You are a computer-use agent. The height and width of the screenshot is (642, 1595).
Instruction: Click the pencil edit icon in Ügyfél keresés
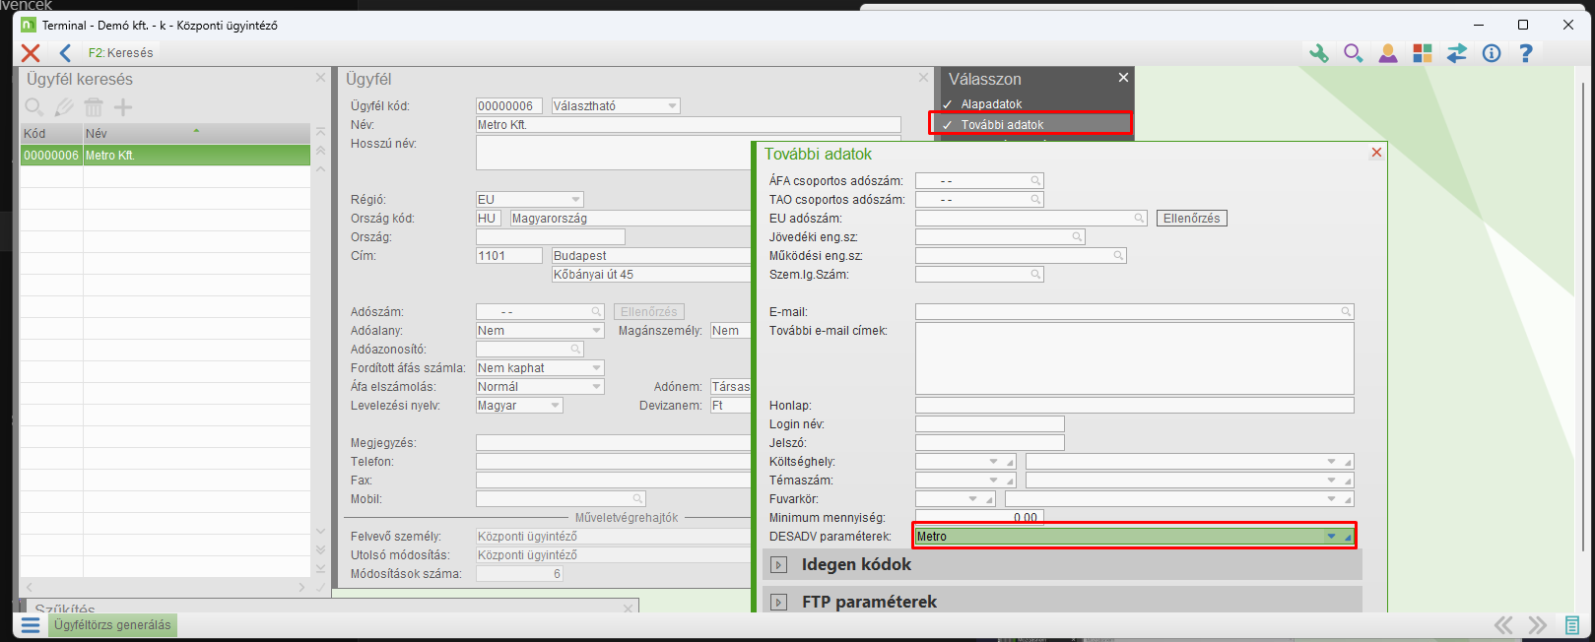pos(64,107)
